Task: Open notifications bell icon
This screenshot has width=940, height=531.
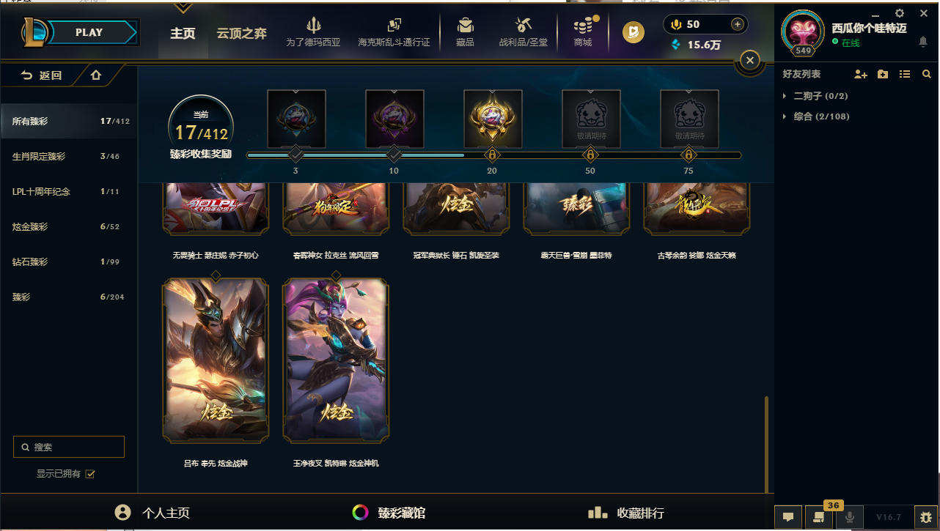Action: [x=923, y=42]
